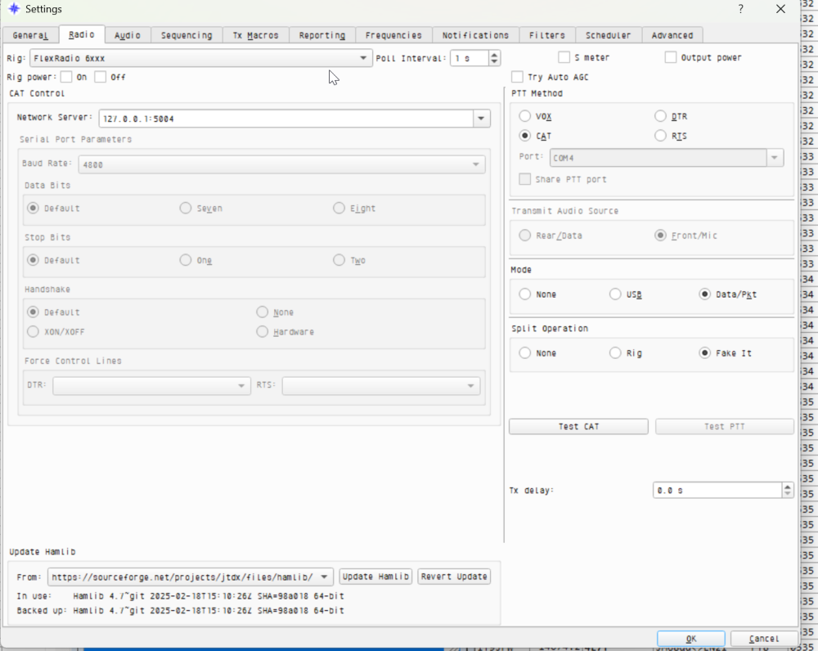The width and height of the screenshot is (818, 651).
Task: Click the Cancel button
Action: [764, 639]
